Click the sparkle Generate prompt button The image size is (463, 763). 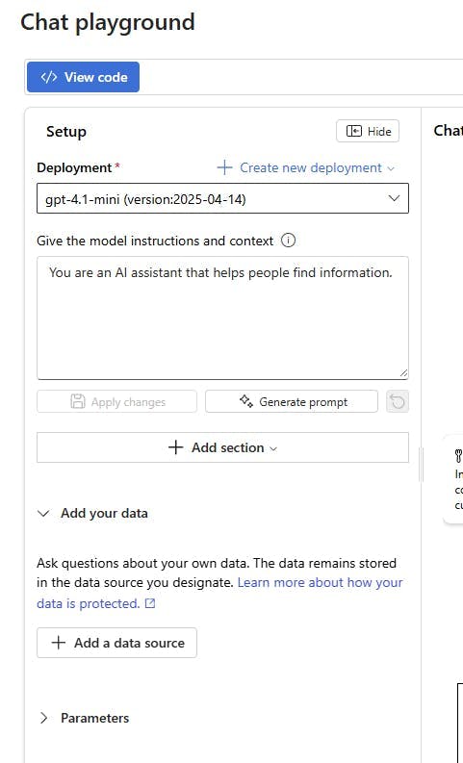(291, 401)
